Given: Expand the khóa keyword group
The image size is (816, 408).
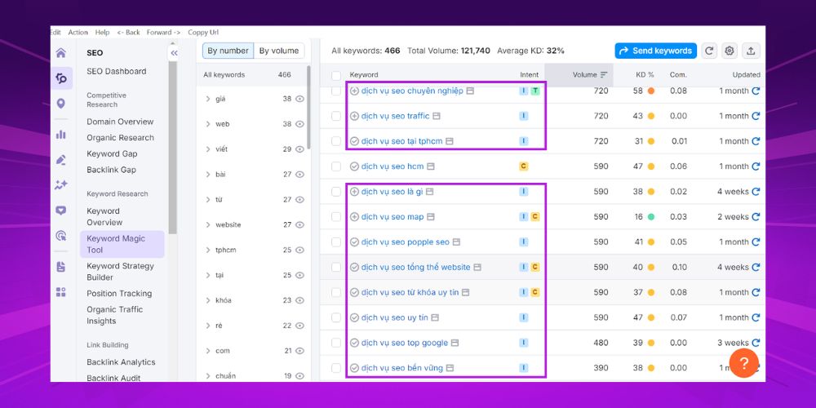Looking at the screenshot, I should [208, 300].
